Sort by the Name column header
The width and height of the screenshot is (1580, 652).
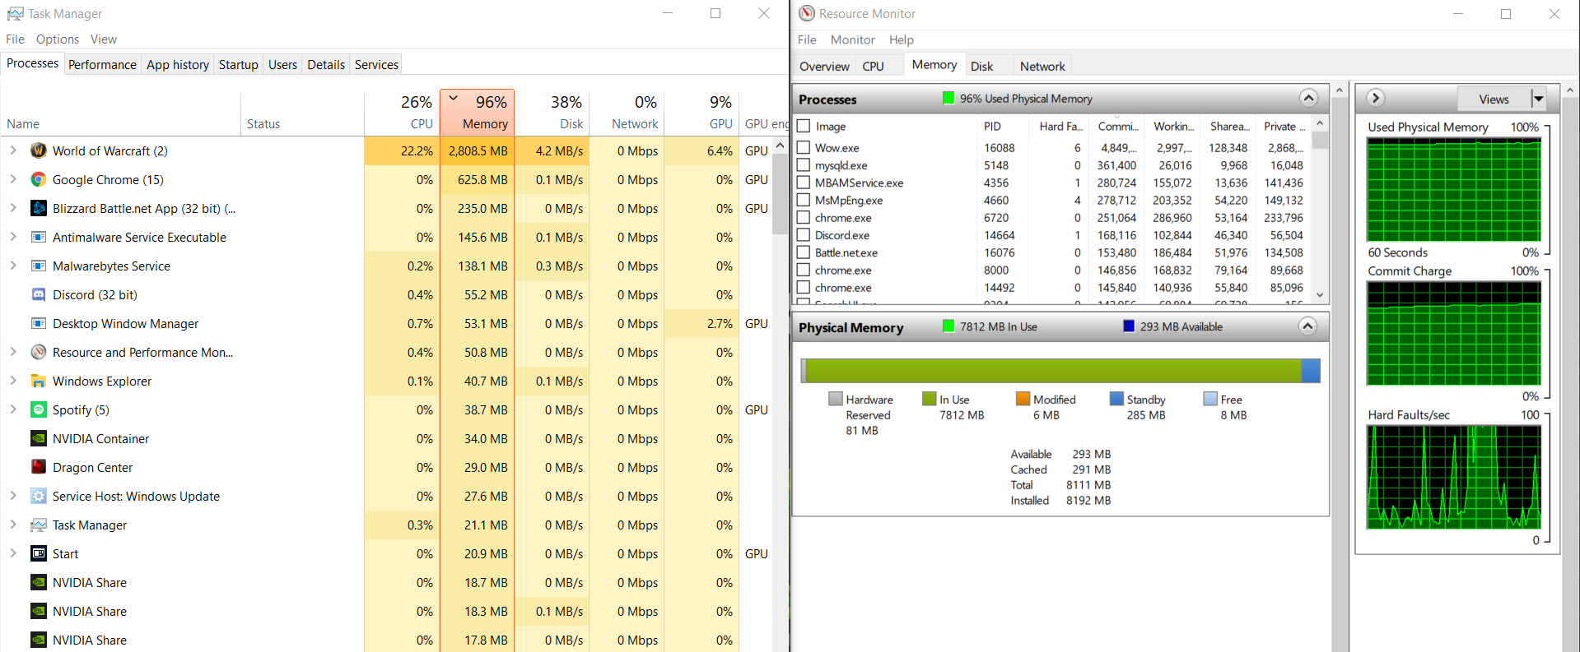[121, 112]
